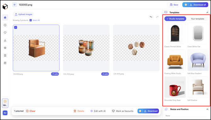Click the Templates panel image icon
The image size is (211, 120).
coord(166,12)
